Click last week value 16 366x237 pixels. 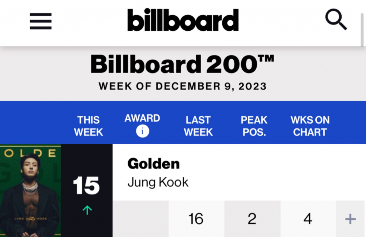pos(196,219)
